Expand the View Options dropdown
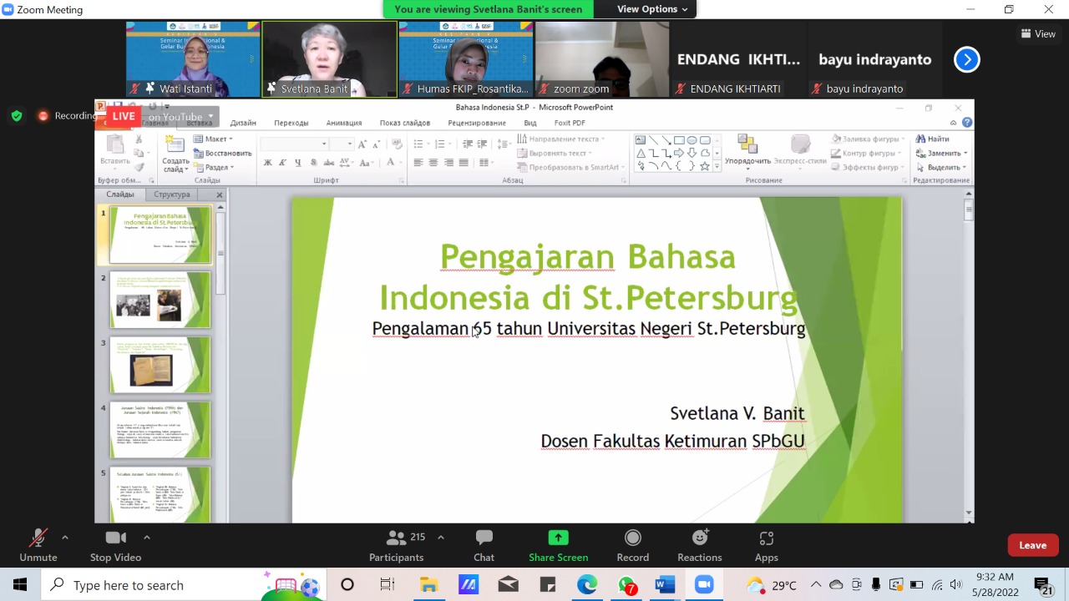 coord(652,9)
